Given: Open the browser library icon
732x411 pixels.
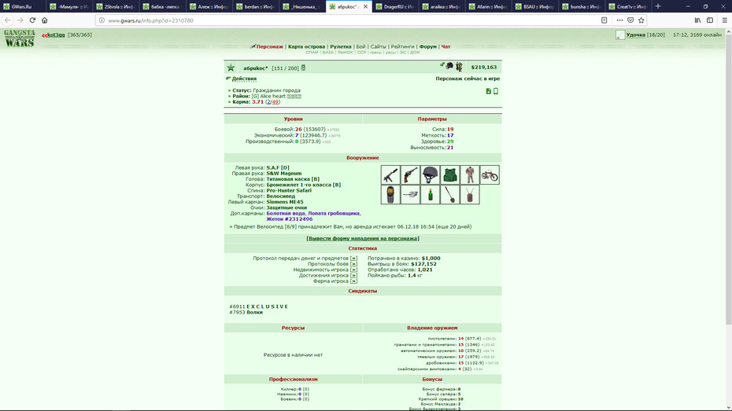Looking at the screenshot, I should pos(697,20).
